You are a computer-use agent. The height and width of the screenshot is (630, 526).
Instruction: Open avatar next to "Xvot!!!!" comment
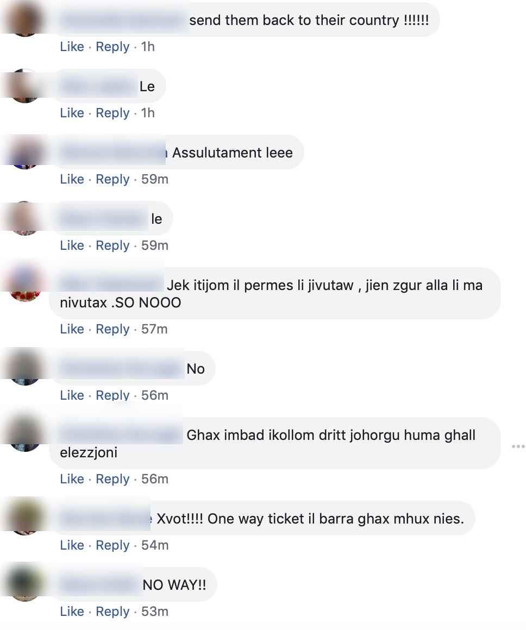coord(25,518)
